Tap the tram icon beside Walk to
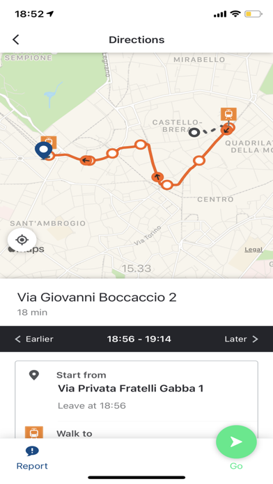The image size is (273, 484). [x=33, y=432]
